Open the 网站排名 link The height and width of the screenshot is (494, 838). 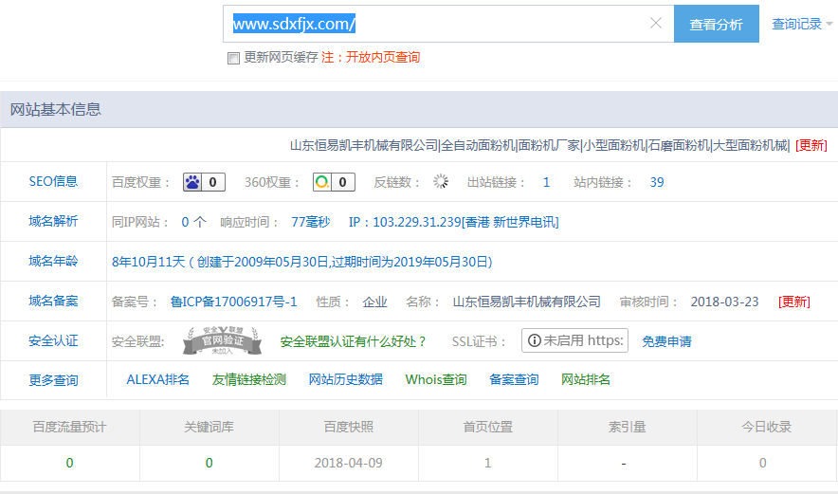586,379
